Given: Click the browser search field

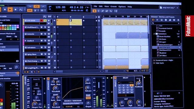Looking at the screenshot, I should [166, 23].
